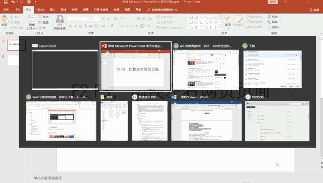323x183 pixels.
Task: Open the 帮助 (Help) tab
Action: coord(138,10)
